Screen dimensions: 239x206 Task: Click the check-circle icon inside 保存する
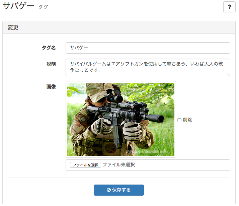[x=109, y=190]
